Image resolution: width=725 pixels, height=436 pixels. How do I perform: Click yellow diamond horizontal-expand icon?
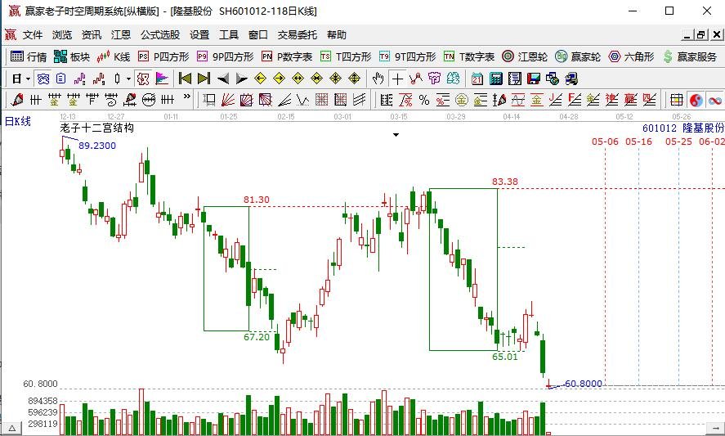point(298,79)
